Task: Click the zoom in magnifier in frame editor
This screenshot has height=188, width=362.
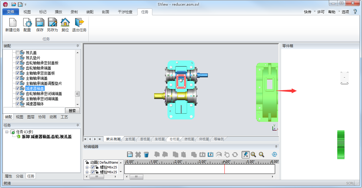Action: point(253,155)
